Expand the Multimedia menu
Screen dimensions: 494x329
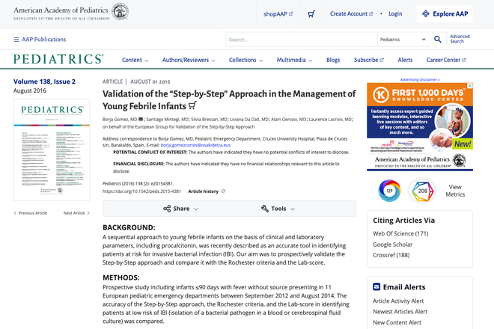click(294, 60)
